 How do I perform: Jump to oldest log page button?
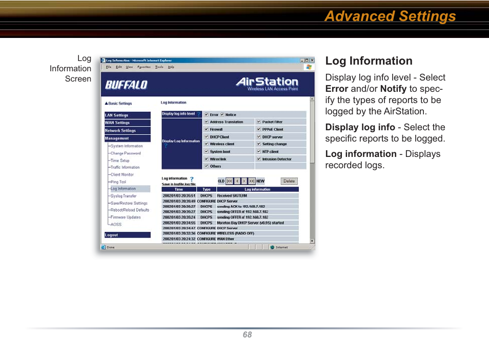(229, 181)
